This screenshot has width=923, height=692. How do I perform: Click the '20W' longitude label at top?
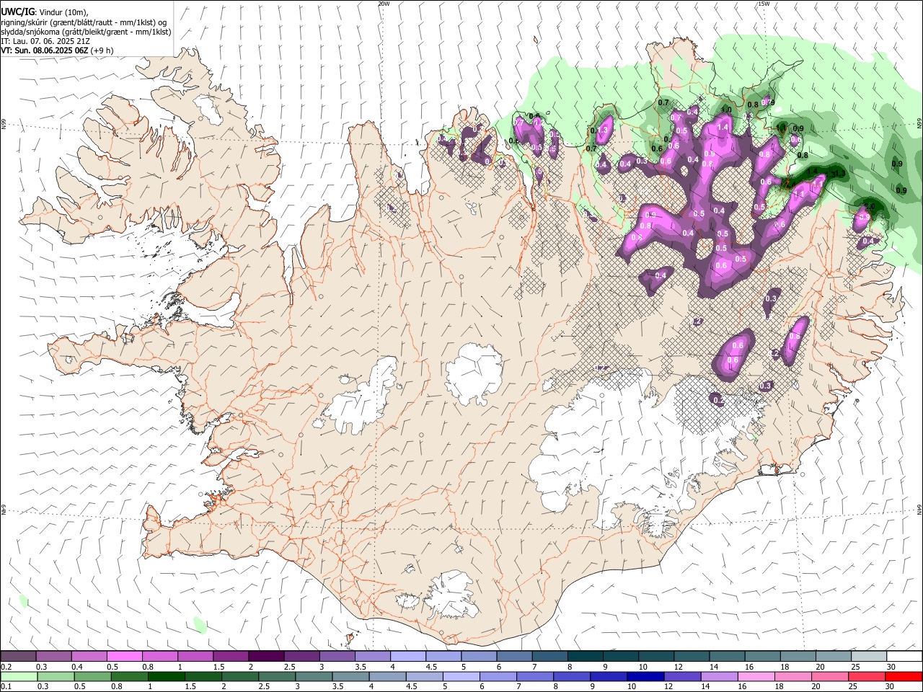pos(384,4)
